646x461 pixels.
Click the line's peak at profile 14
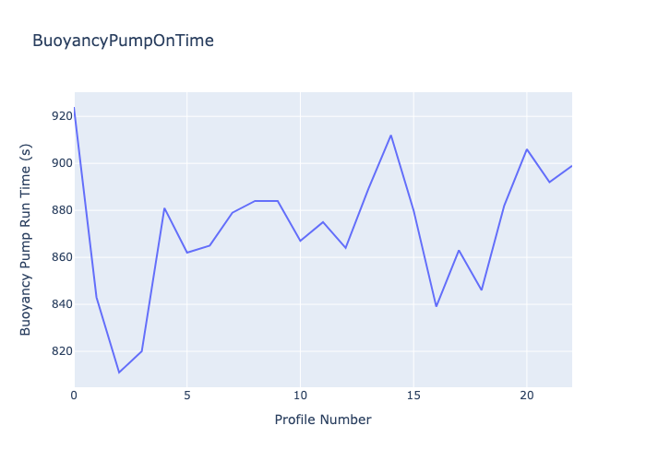click(x=391, y=136)
